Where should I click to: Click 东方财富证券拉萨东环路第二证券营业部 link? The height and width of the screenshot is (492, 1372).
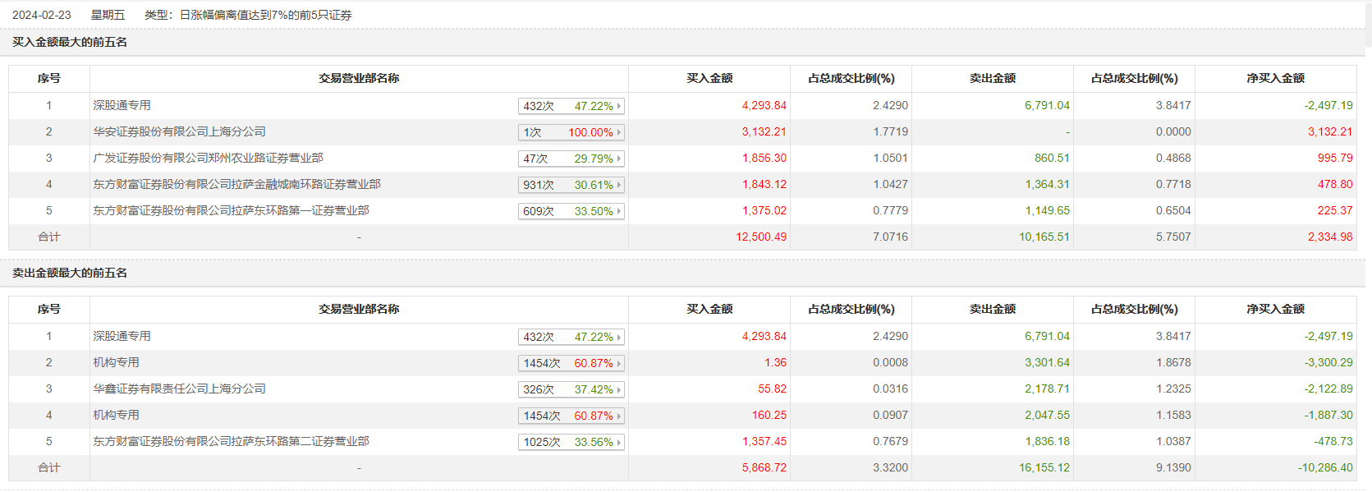click(231, 441)
